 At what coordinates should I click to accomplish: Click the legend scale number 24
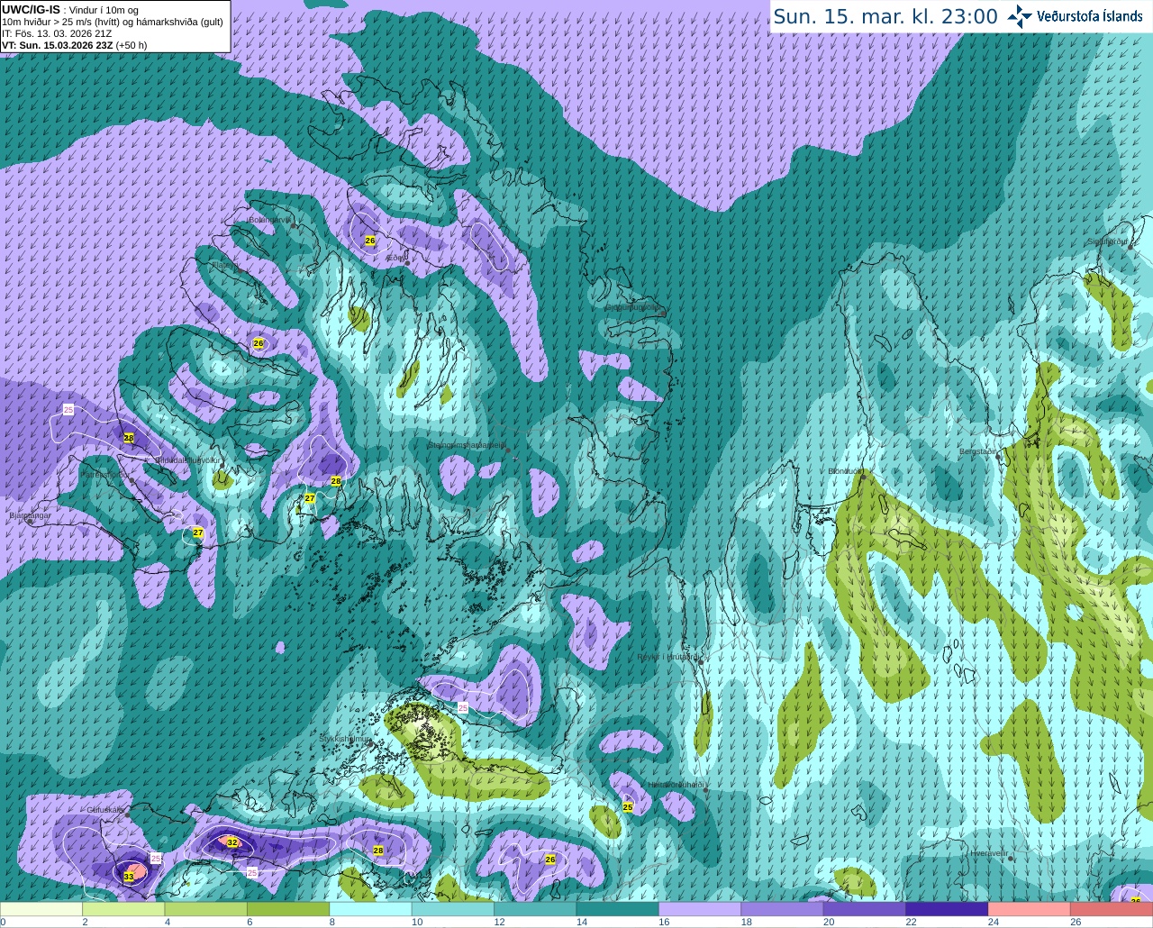coord(993,922)
